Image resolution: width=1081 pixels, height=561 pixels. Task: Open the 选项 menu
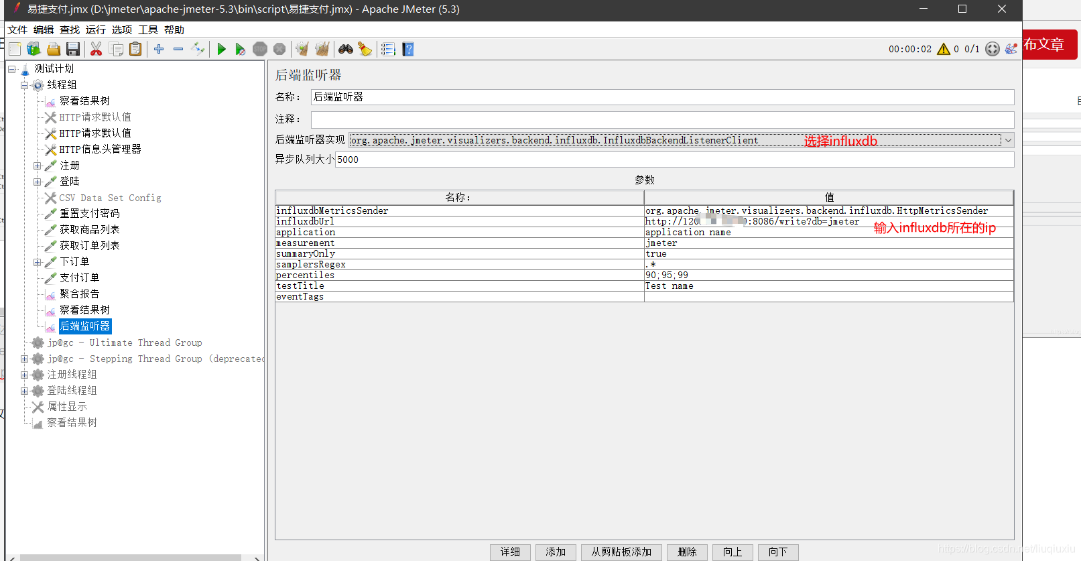(x=122, y=30)
